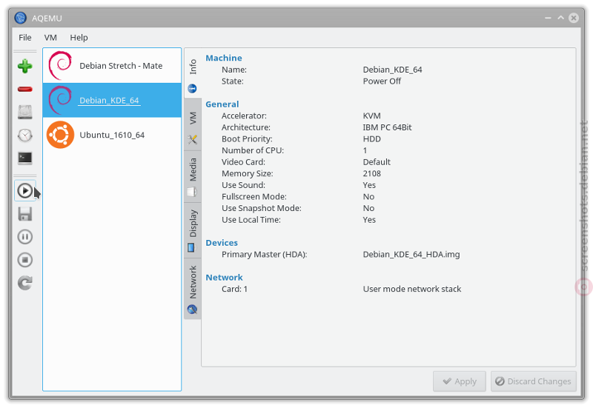593x408 pixels.
Task: Click the Apply button
Action: coord(460,381)
